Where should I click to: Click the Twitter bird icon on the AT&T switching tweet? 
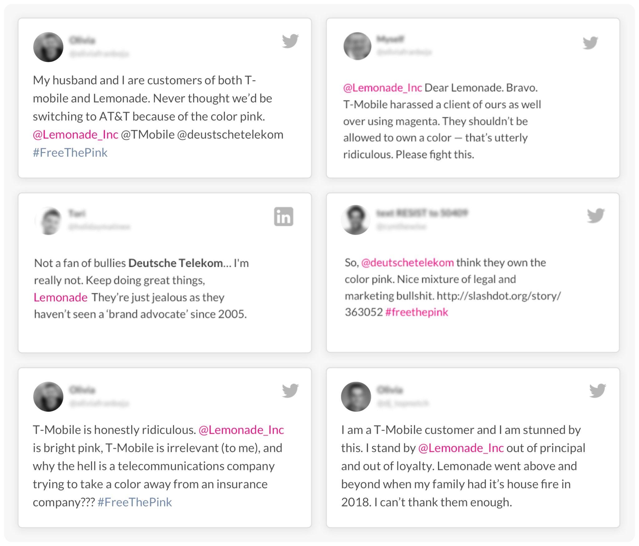pos(290,41)
